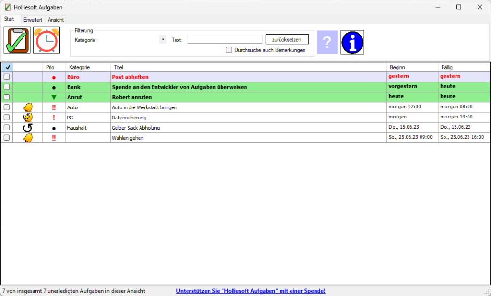The width and height of the screenshot is (491, 296).
Task: Expand the Kategorie filter dropdown
Action: (163, 40)
